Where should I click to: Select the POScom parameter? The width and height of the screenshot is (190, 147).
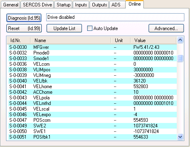click(x=42, y=120)
